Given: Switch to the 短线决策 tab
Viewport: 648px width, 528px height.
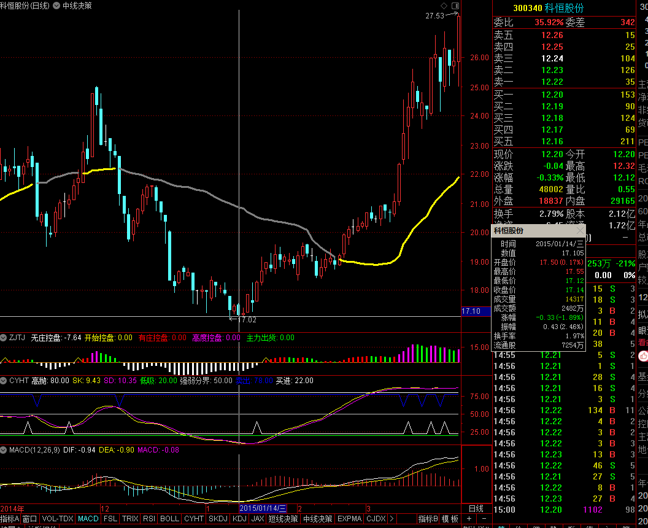Looking at the screenshot, I should (283, 519).
